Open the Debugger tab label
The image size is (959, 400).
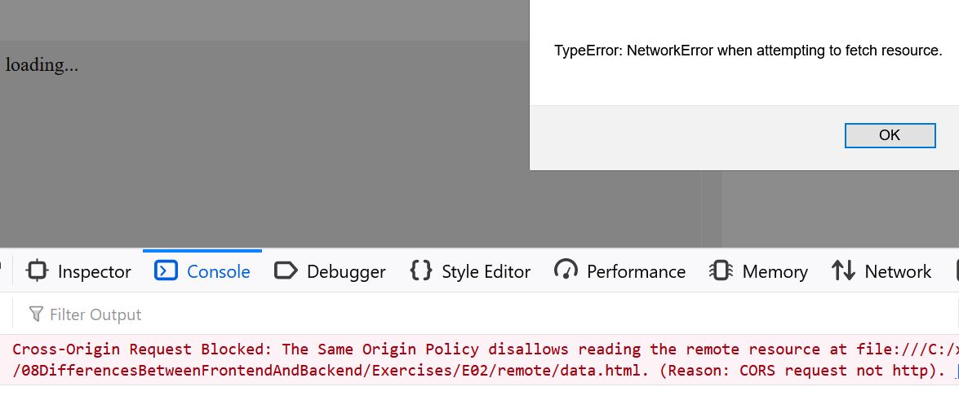pos(346,272)
